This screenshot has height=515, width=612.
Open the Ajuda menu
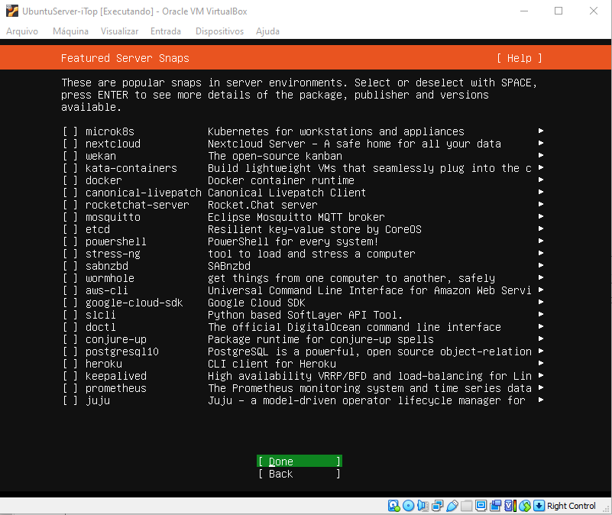267,31
